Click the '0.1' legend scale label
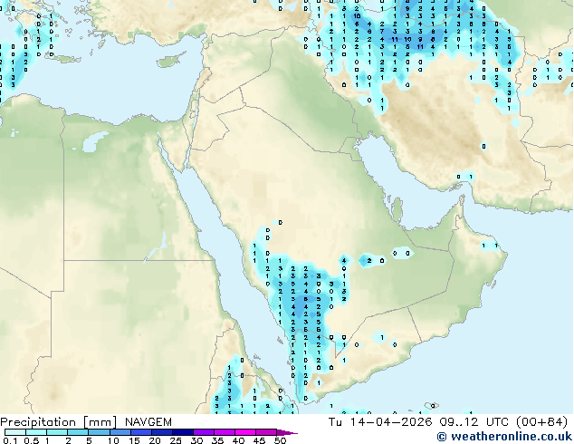The width and height of the screenshot is (574, 444). [x=10, y=440]
